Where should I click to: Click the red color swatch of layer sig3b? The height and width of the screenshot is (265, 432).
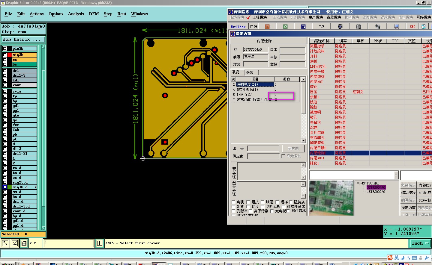click(x=10, y=55)
